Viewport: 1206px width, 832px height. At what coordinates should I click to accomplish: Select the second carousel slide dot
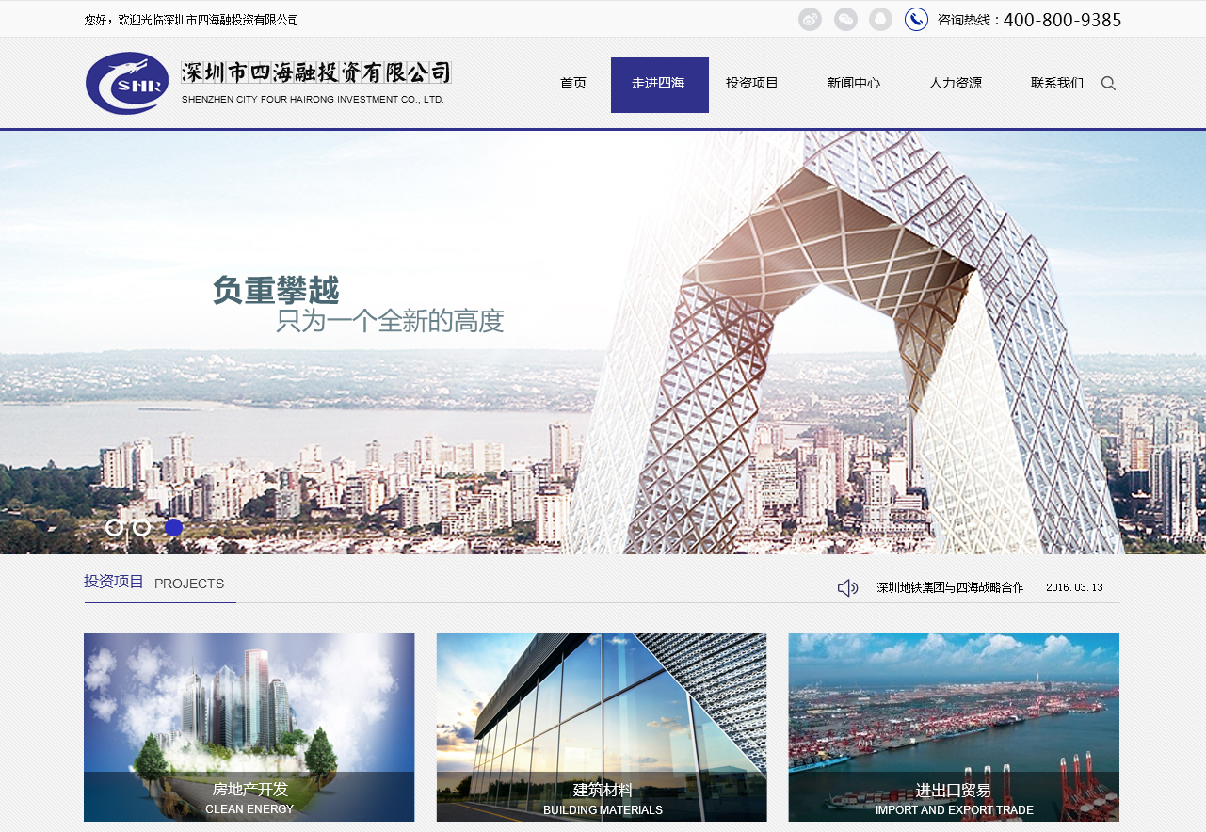click(142, 527)
